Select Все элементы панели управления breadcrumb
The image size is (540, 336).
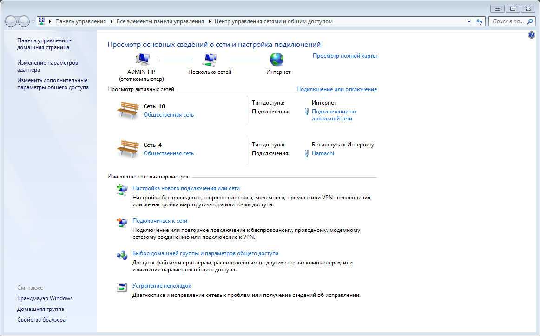coord(160,21)
